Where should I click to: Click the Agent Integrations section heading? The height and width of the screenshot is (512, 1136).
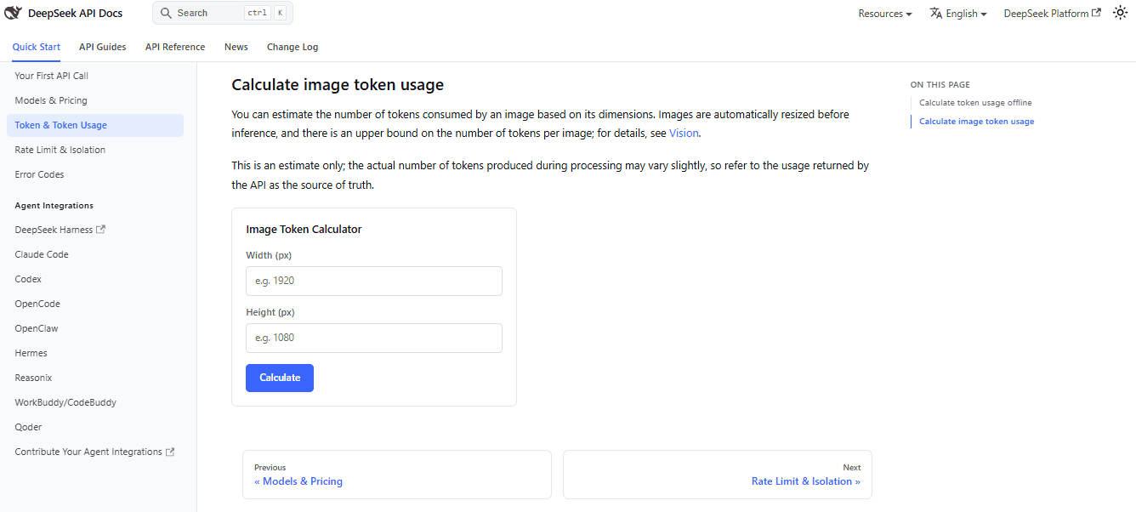pyautogui.click(x=54, y=206)
